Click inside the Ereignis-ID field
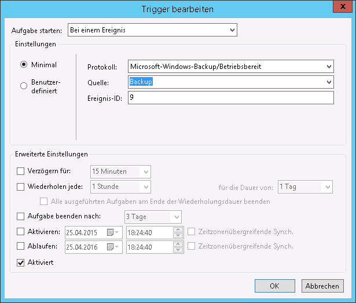Viewport: 356px width, 303px height. 230,98
